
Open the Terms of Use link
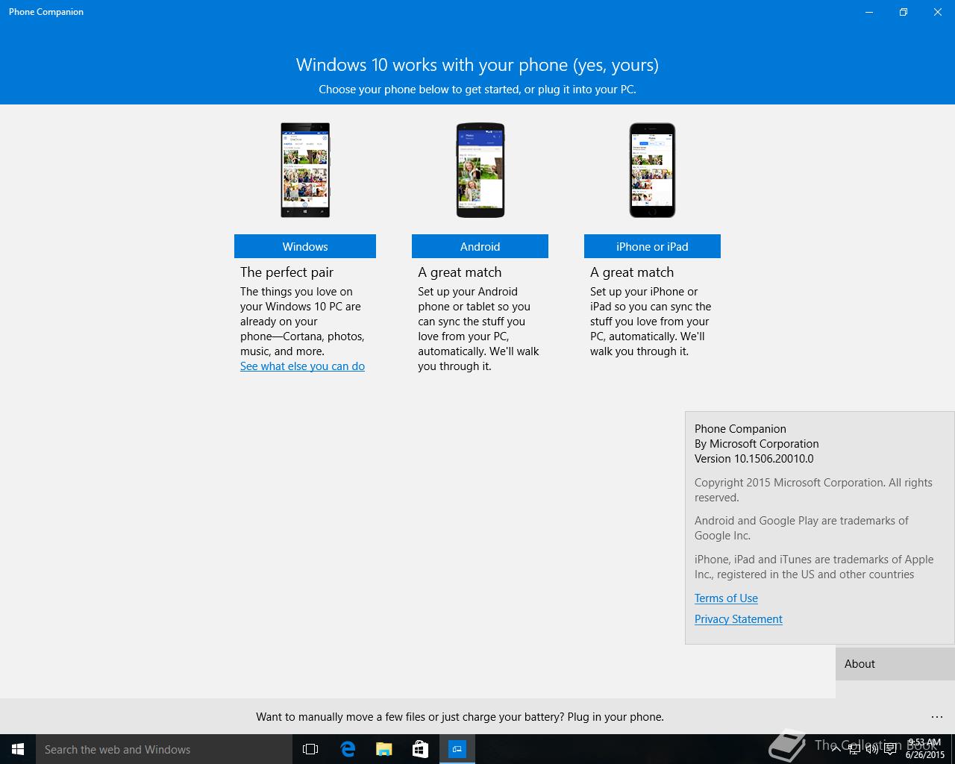pyautogui.click(x=726, y=598)
